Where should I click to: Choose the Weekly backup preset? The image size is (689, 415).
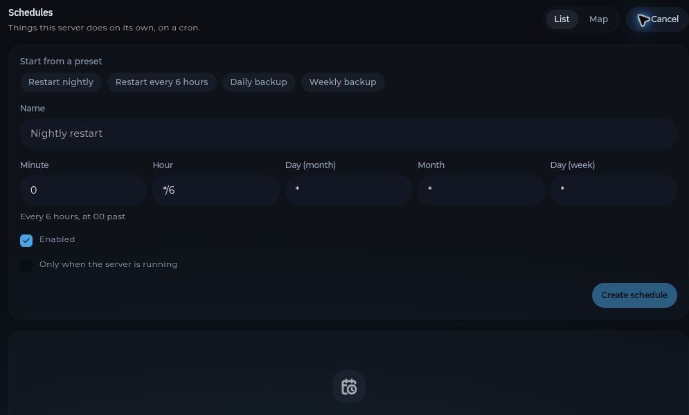point(343,82)
